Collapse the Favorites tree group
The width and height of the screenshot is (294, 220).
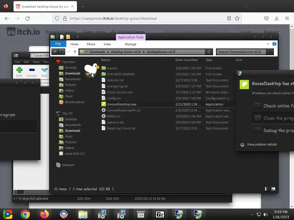[54, 62]
